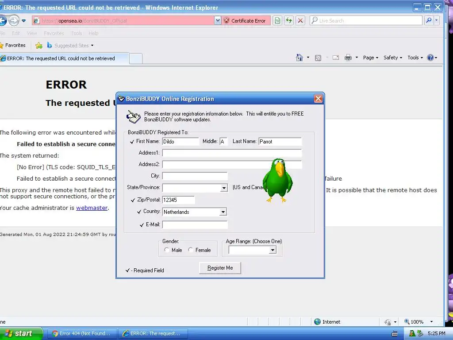Image resolution: width=453 pixels, height=340 pixels.
Task: Click the Print icon
Action: (x=348, y=58)
